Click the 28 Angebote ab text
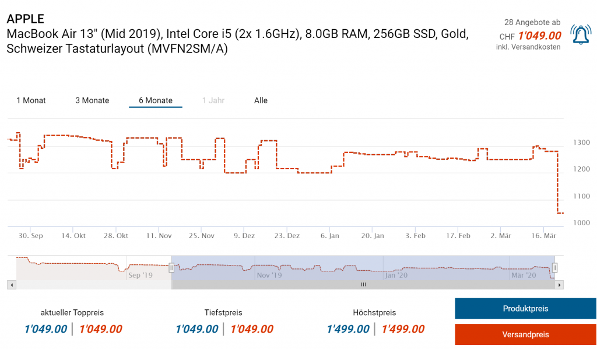Viewport: 597px width, 349px height. coord(532,23)
